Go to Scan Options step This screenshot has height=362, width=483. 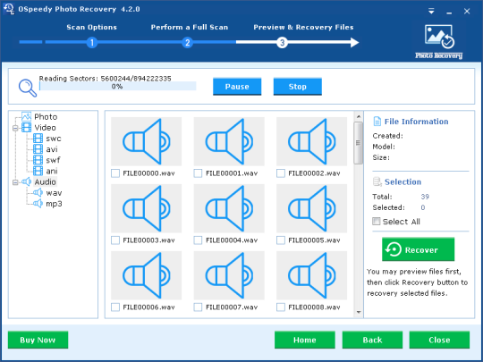point(92,27)
